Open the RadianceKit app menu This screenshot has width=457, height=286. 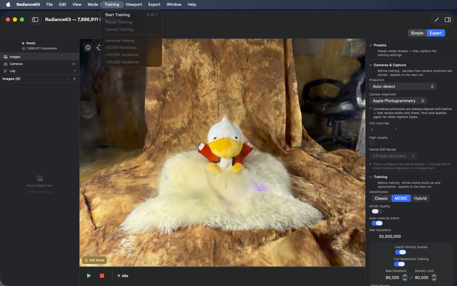click(x=28, y=4)
